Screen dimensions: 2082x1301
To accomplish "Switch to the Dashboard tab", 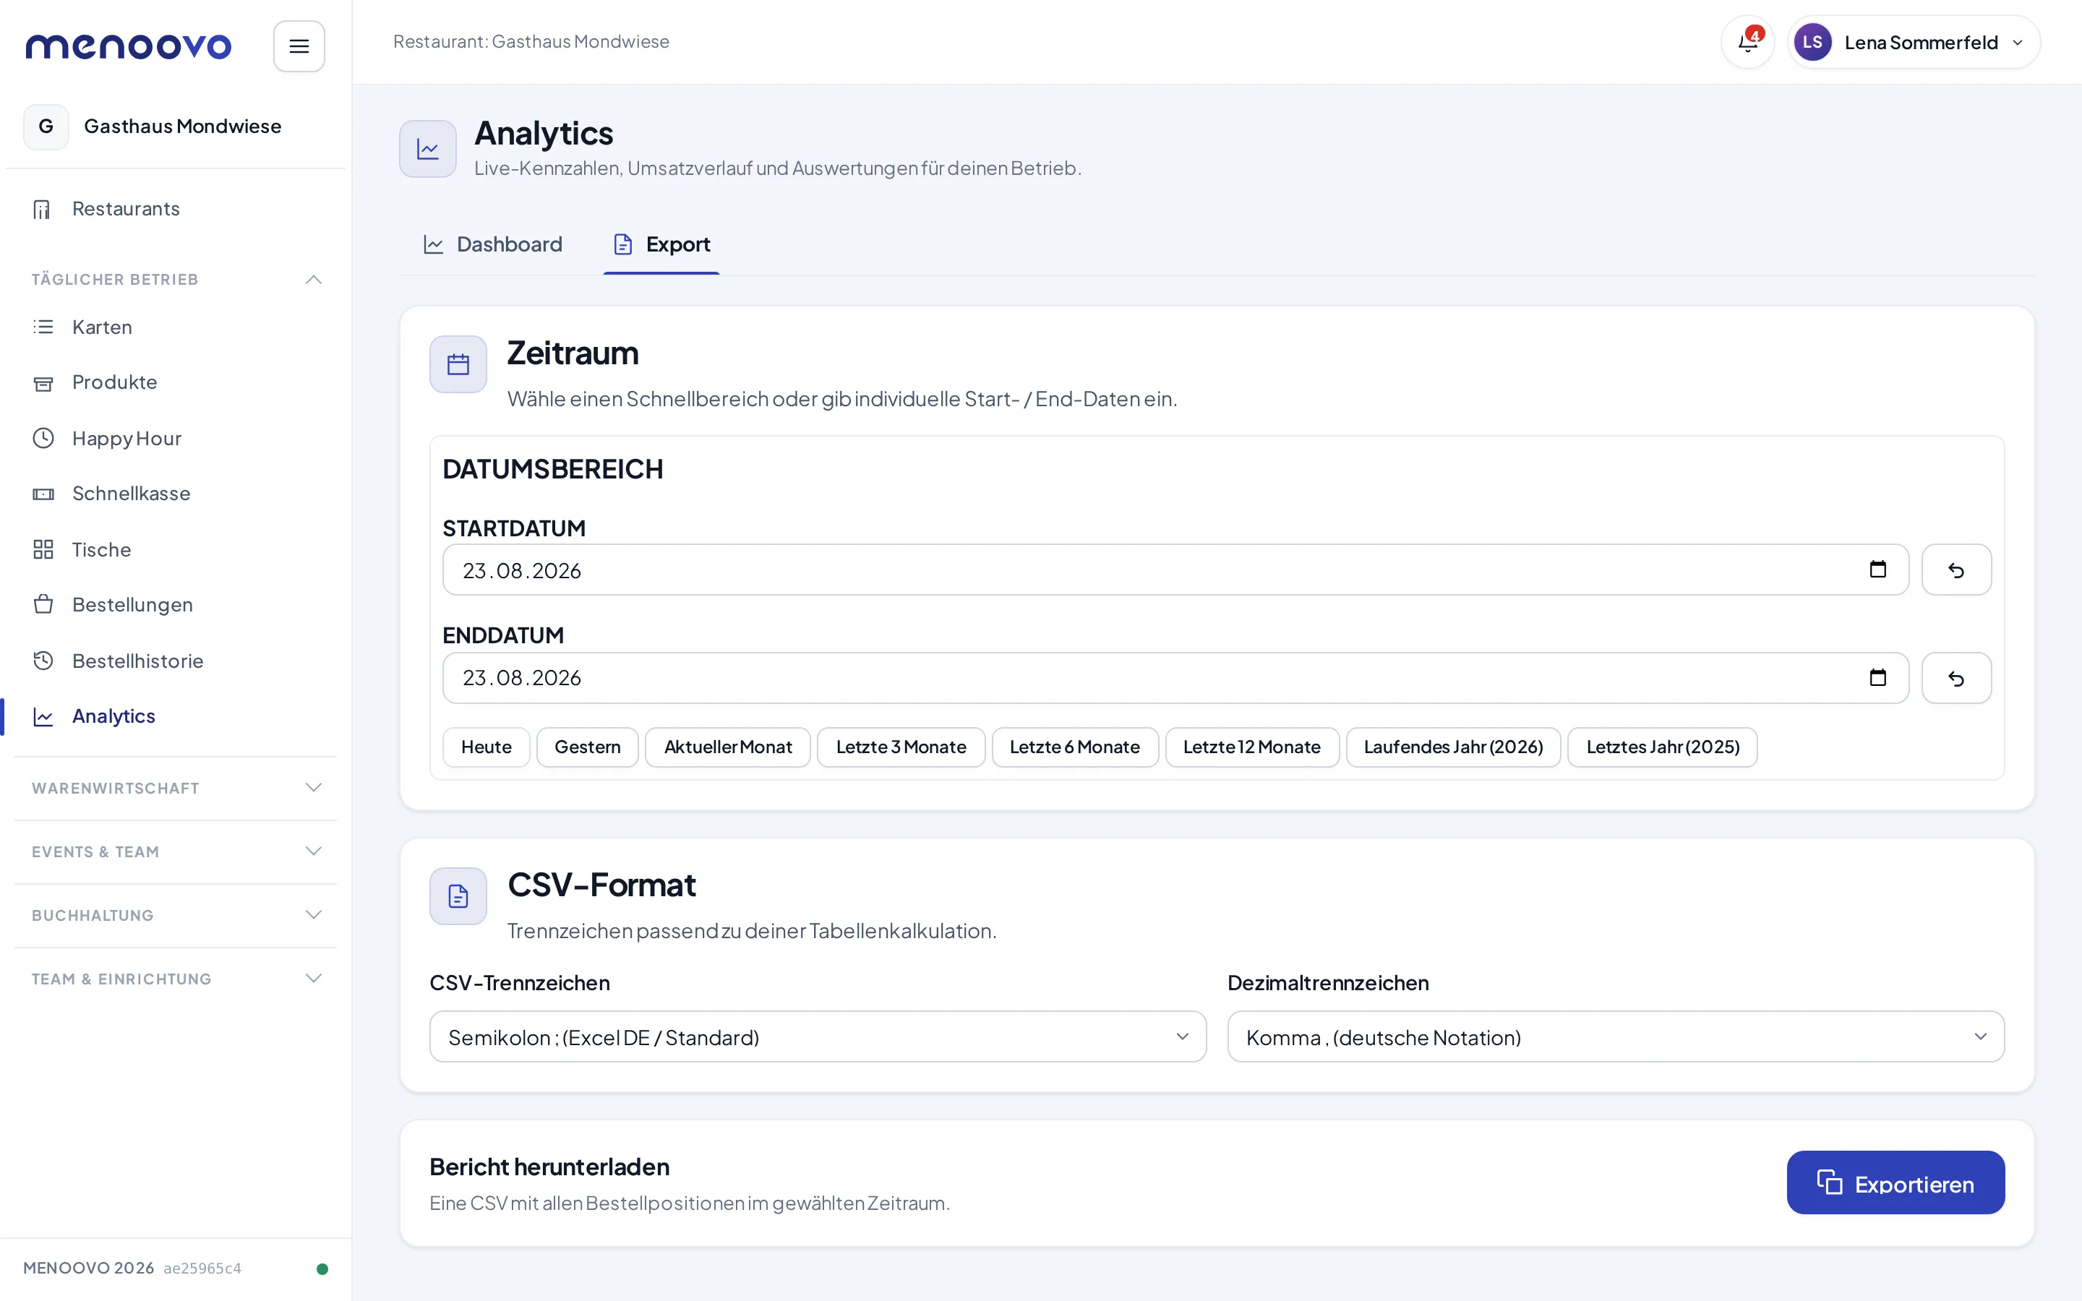I will [492, 244].
